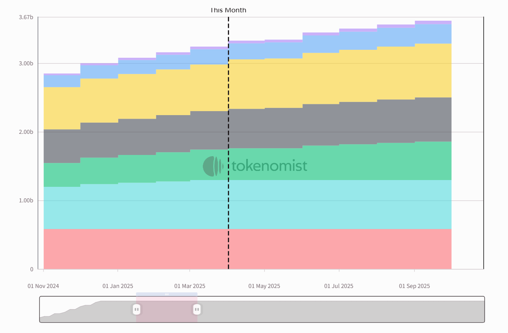Select the light cyan band in chart
Image resolution: width=508 pixels, height=333 pixels.
(247, 205)
